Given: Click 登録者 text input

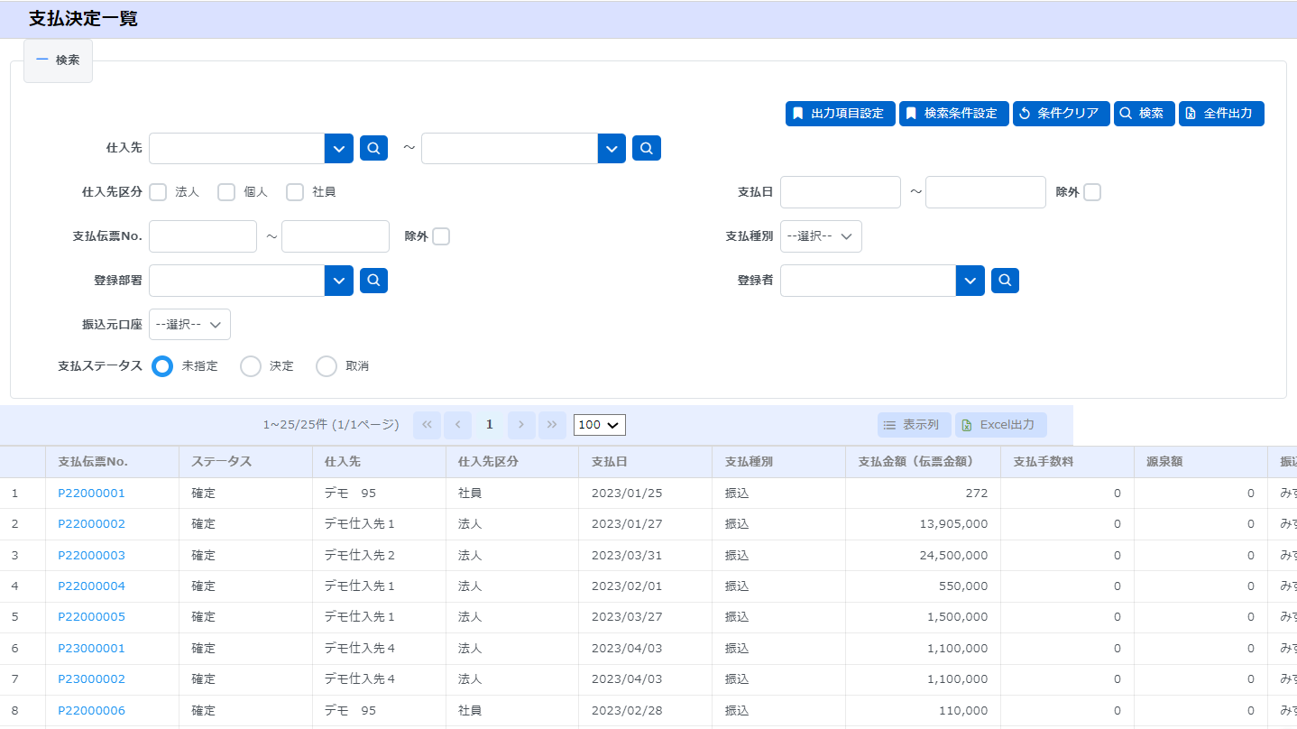Looking at the screenshot, I should pos(868,281).
